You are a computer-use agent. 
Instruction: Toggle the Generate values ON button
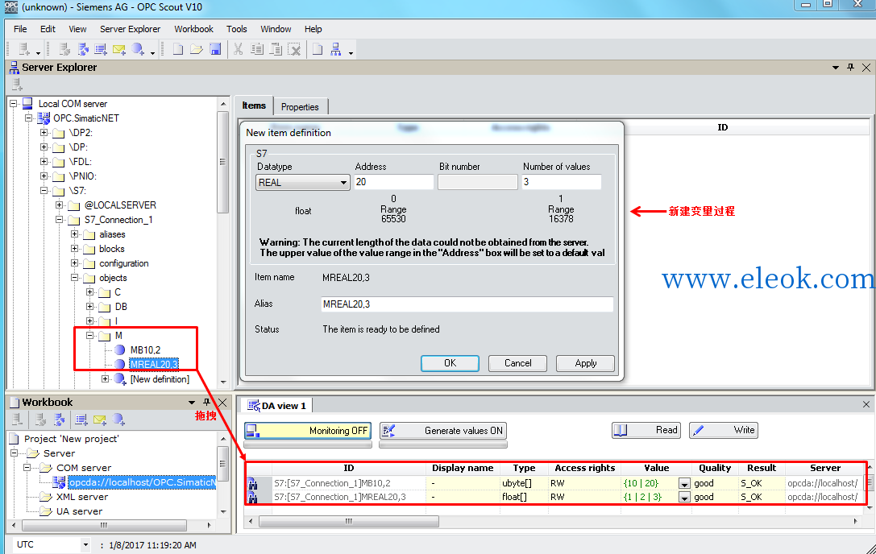pyautogui.click(x=443, y=431)
